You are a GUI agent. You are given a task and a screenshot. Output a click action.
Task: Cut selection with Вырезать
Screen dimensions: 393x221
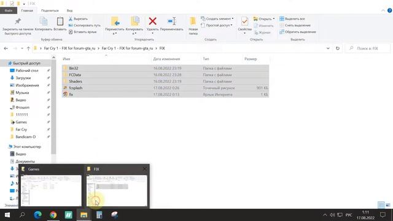coord(78,19)
